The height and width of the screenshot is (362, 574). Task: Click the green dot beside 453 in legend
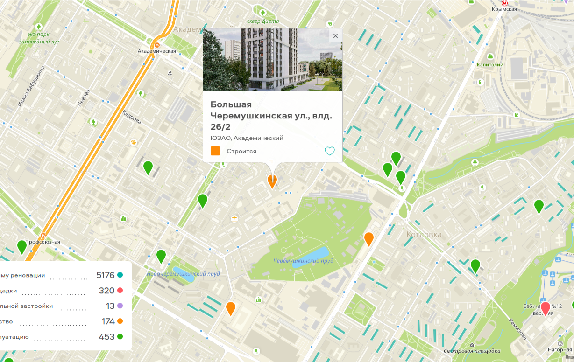[x=120, y=337]
